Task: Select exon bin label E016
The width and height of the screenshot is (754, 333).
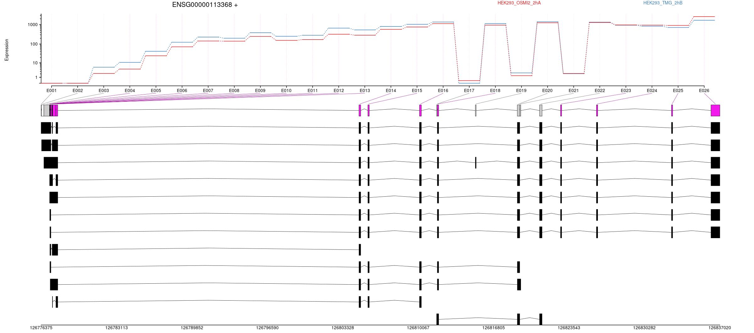Action: (443, 90)
